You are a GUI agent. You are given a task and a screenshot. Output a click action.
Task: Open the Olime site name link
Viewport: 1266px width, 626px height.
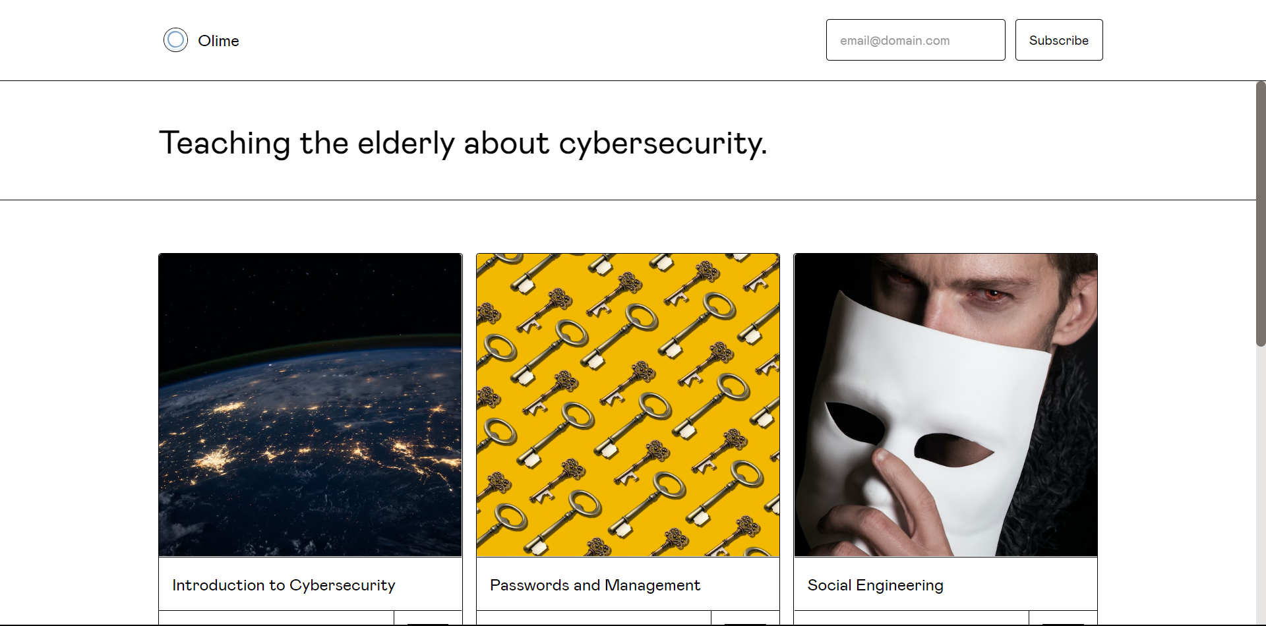(218, 41)
